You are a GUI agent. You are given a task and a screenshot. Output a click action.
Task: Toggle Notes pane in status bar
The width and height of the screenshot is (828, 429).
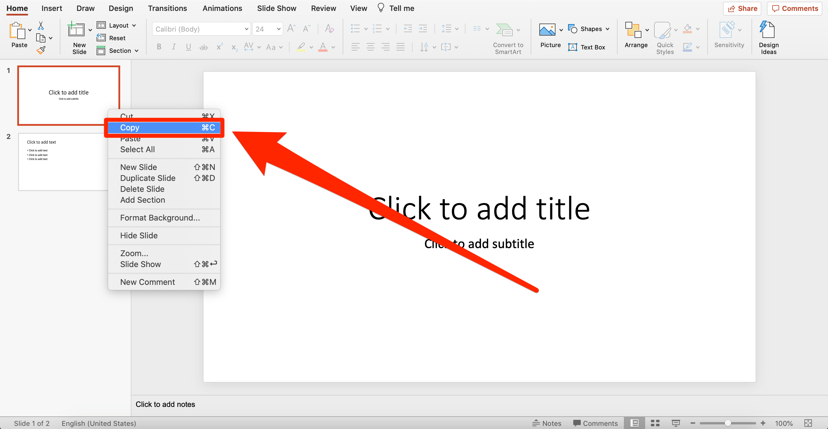pyautogui.click(x=547, y=423)
